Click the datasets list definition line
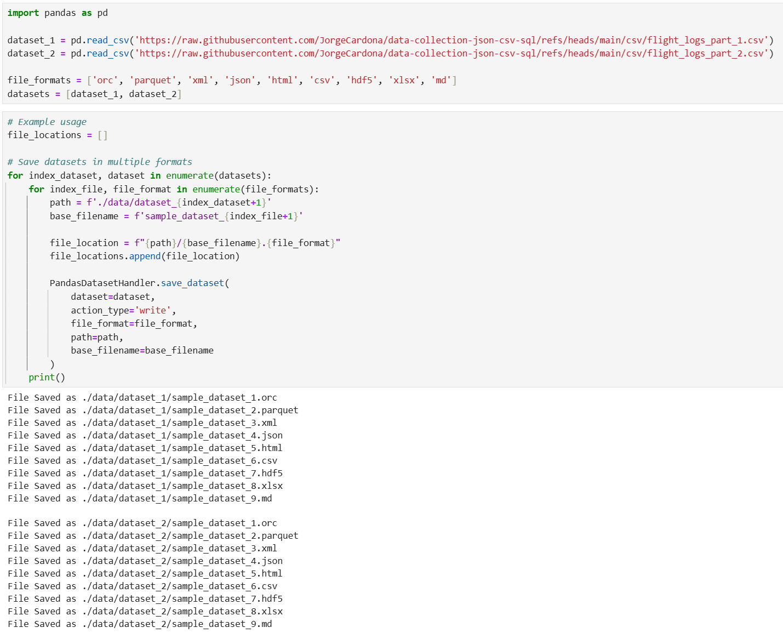 pyautogui.click(x=93, y=94)
